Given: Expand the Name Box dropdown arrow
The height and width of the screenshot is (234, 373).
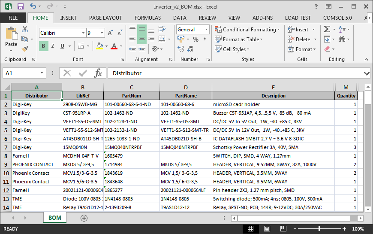Looking at the screenshot, I should point(42,73).
